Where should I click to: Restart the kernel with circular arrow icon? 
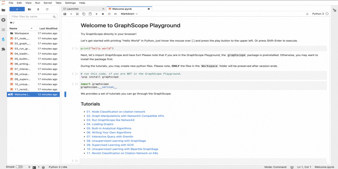pyautogui.click(x=109, y=14)
